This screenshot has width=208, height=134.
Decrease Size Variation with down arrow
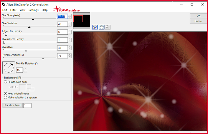(70, 25)
